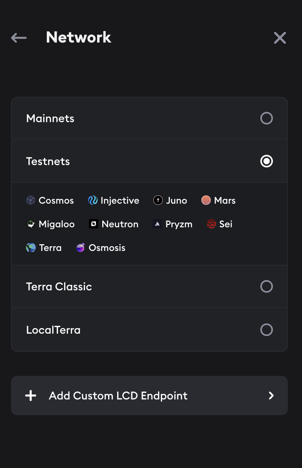Click the Mainnets row label
The width and height of the screenshot is (302, 468).
point(50,118)
